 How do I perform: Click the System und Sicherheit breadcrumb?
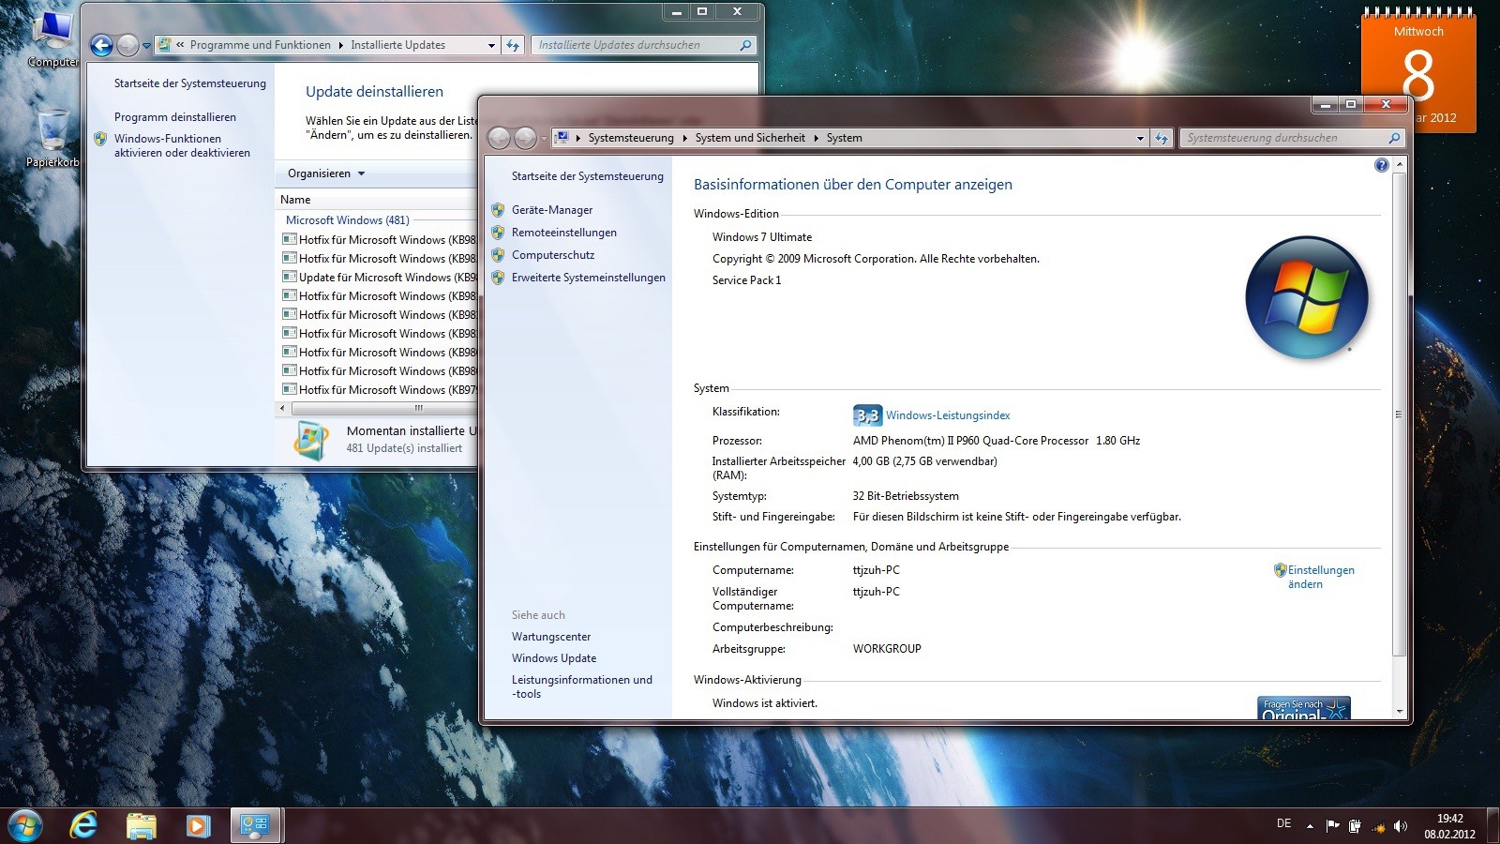coord(750,138)
